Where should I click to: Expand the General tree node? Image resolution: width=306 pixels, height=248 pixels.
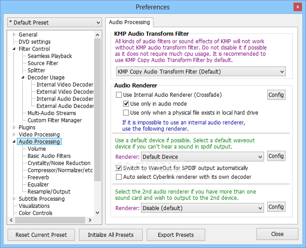point(14,34)
